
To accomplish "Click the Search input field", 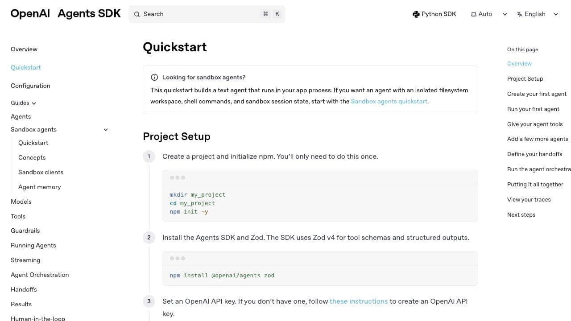I will (207, 14).
